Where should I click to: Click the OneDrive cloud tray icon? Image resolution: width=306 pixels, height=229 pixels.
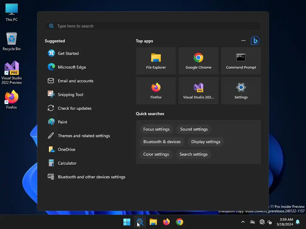point(253,222)
